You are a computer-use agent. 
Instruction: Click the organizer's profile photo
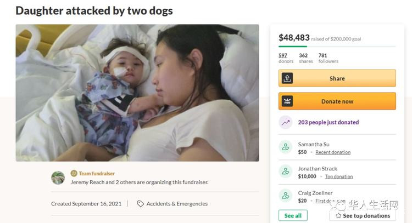click(x=58, y=178)
